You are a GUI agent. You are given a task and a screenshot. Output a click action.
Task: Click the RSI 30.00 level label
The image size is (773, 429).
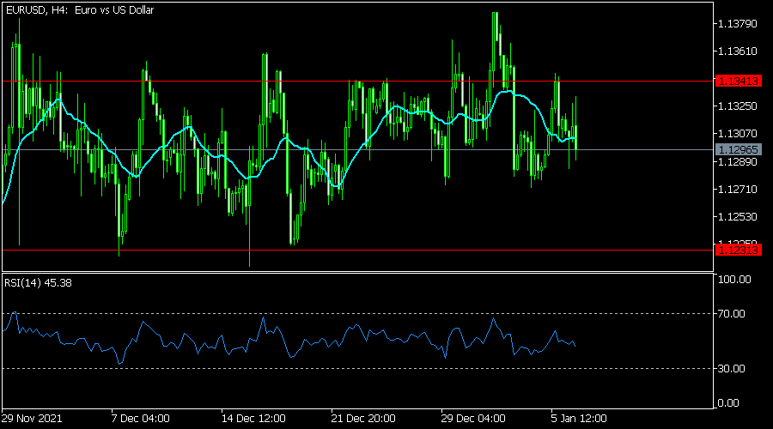click(x=732, y=368)
